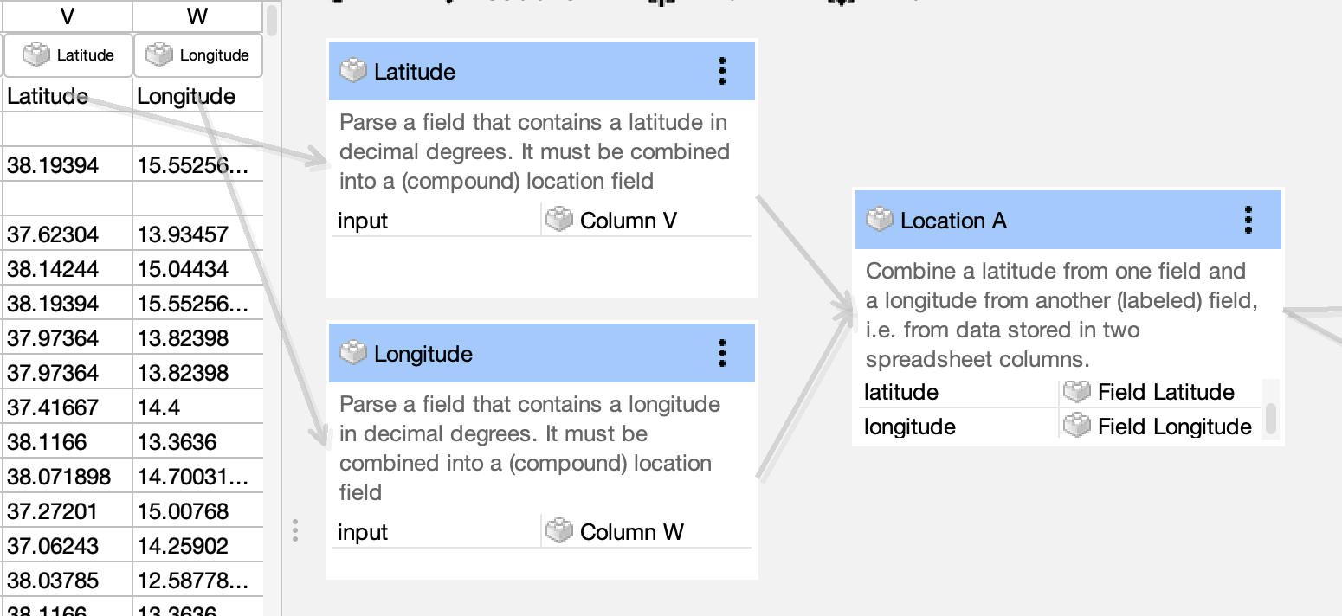Open the Location A node options menu
The height and width of the screenshot is (616, 1342).
click(x=1248, y=221)
